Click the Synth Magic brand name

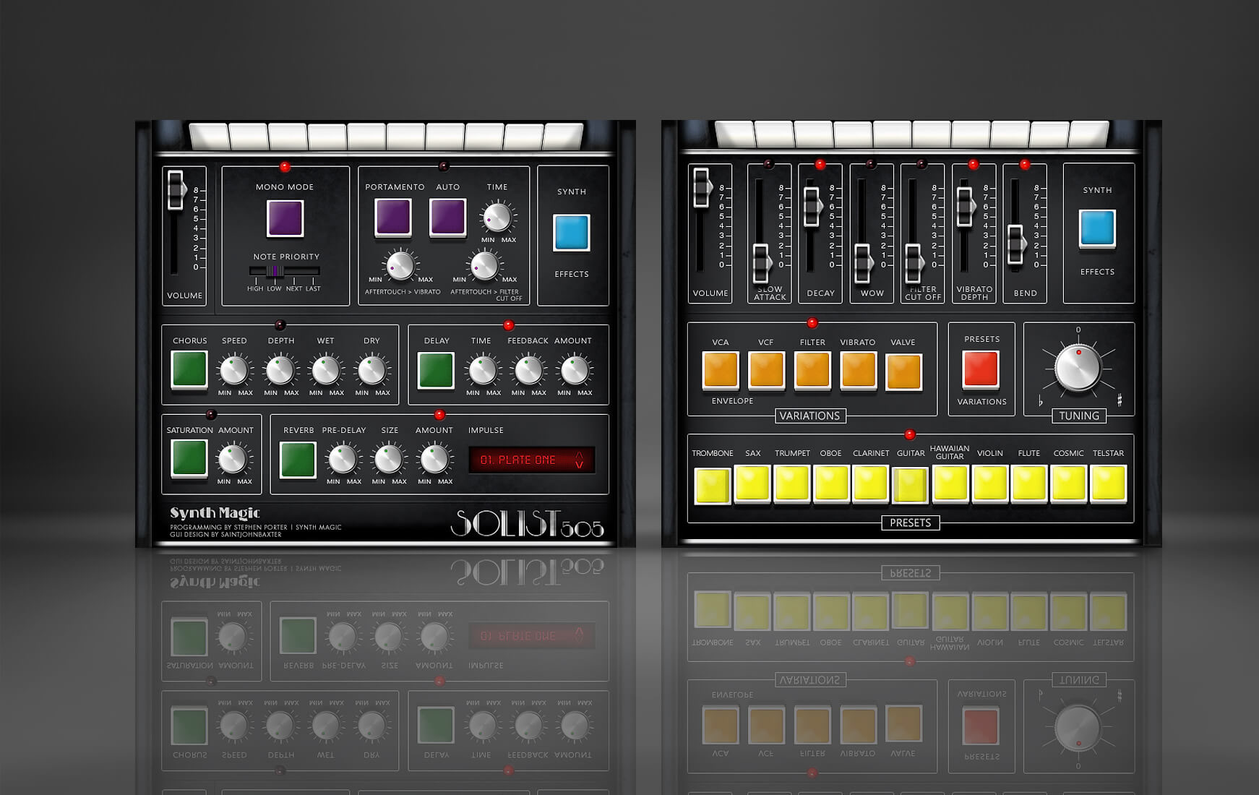point(215,513)
